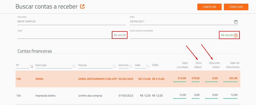This screenshot has width=256, height=105.
Task: Edit the Descrição field BB RF SIMPLES
Action: [71, 22]
